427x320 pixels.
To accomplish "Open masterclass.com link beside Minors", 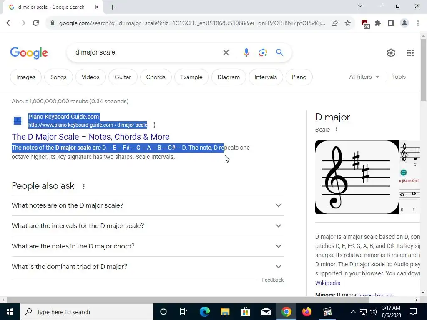I will point(376,295).
